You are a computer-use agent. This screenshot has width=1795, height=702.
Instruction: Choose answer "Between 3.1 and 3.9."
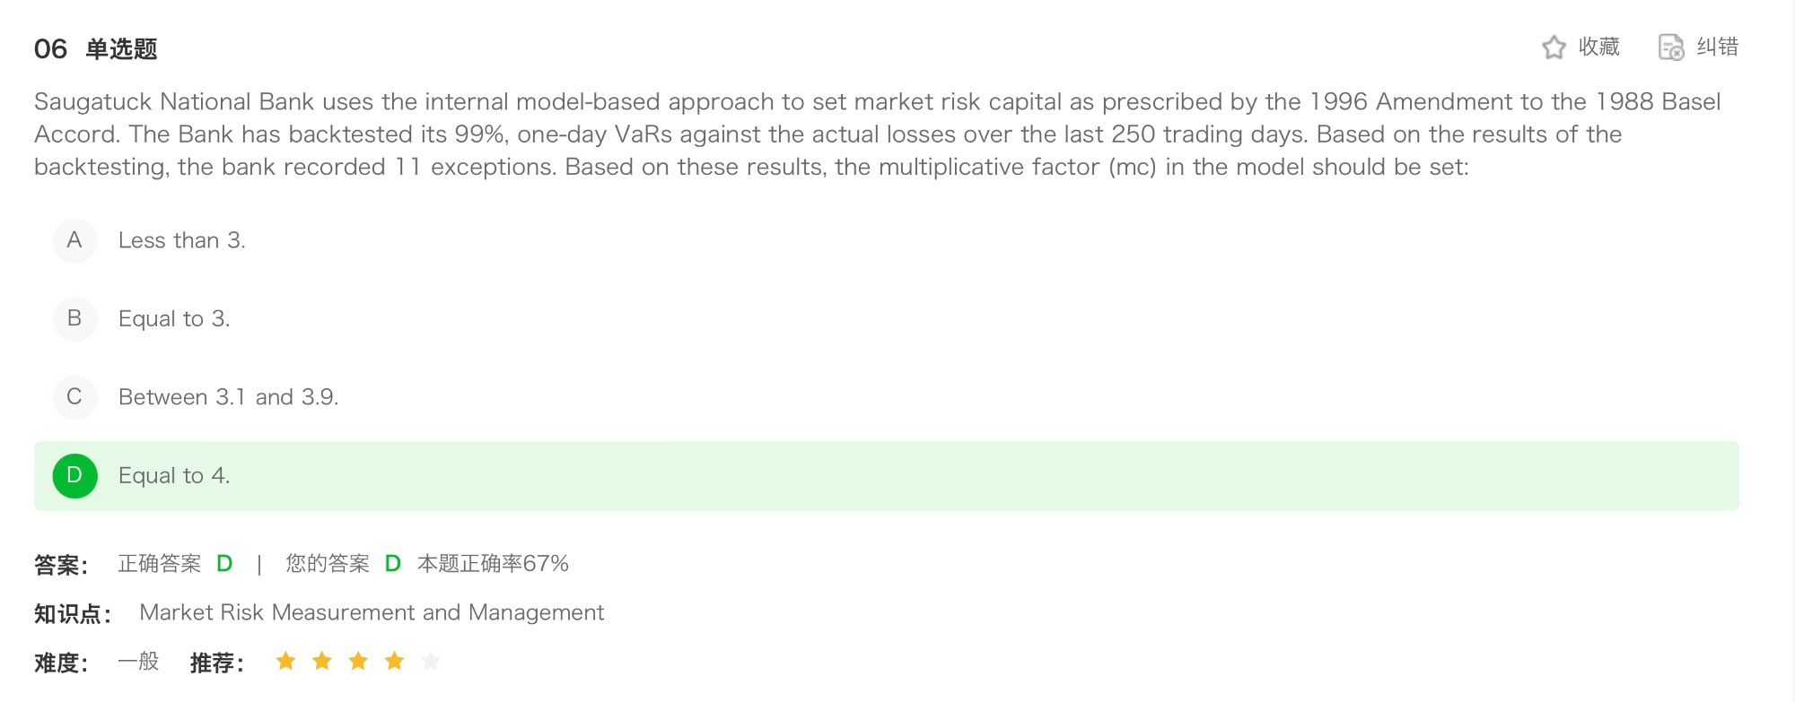(228, 397)
